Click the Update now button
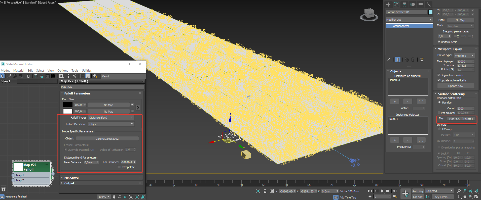 click(456, 86)
